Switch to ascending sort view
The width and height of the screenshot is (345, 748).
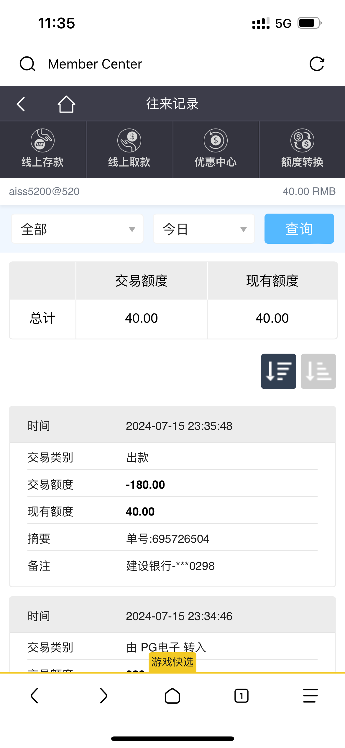(318, 371)
